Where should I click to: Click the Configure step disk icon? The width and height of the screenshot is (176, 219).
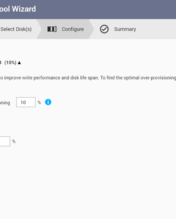click(x=52, y=29)
